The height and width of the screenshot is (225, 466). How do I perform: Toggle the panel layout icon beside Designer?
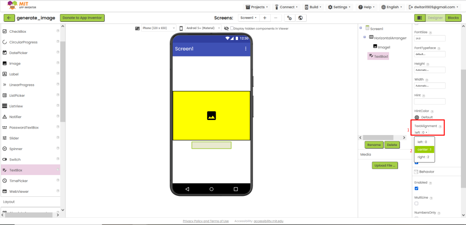[x=420, y=18]
